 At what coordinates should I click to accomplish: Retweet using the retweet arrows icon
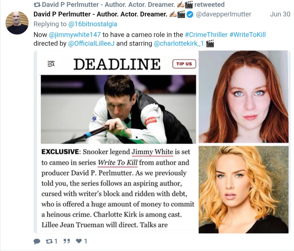click(x=49, y=241)
